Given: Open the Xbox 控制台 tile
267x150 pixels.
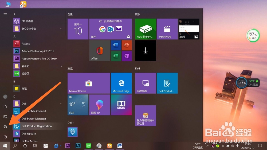Looking at the screenshot, I should point(146,29).
